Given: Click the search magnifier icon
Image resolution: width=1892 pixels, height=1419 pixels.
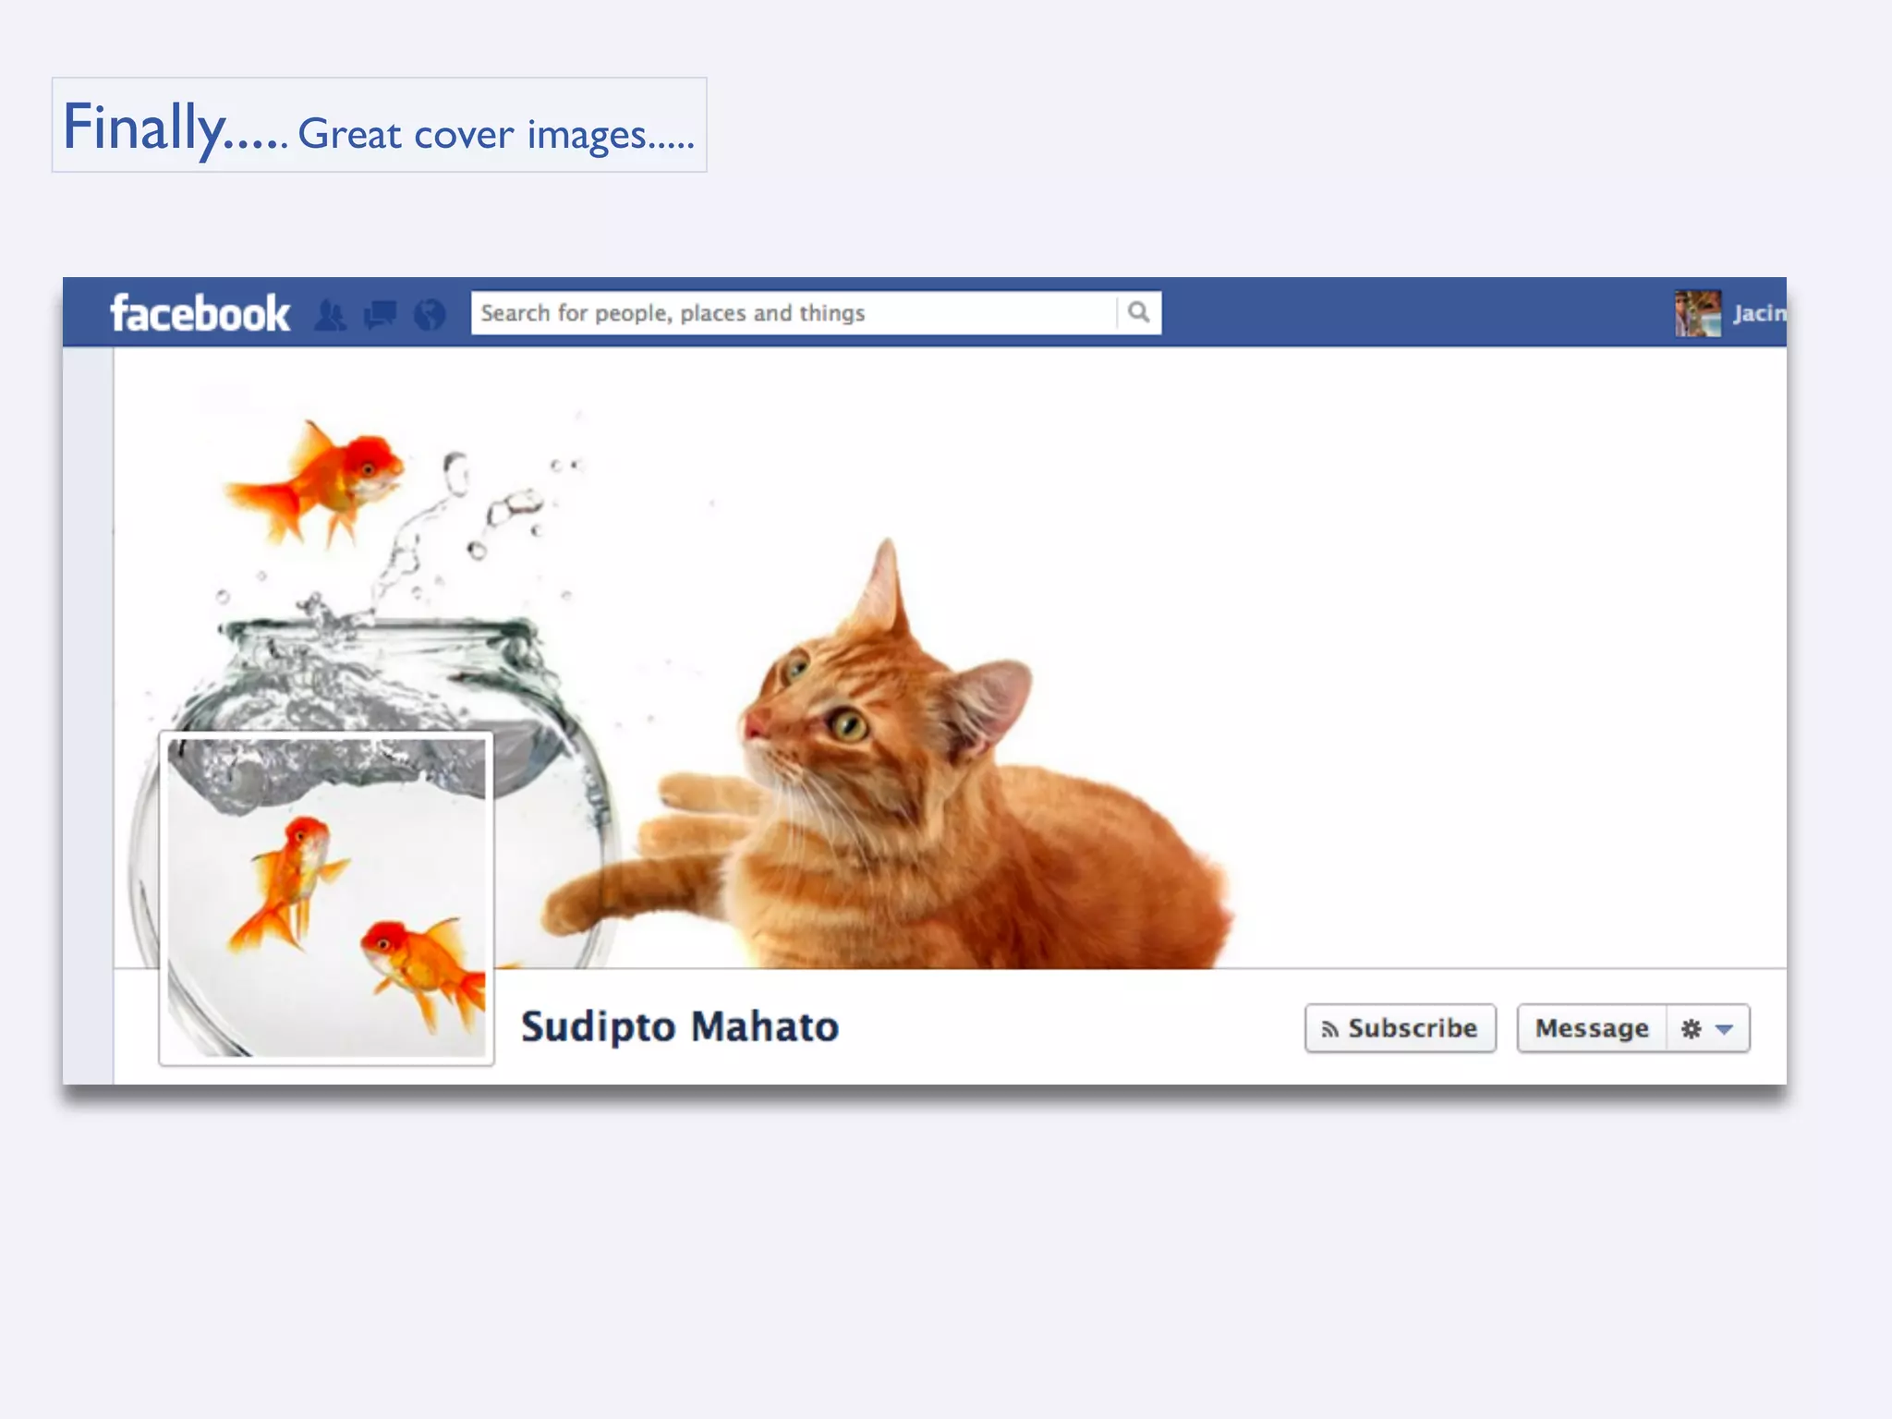Looking at the screenshot, I should (1139, 312).
